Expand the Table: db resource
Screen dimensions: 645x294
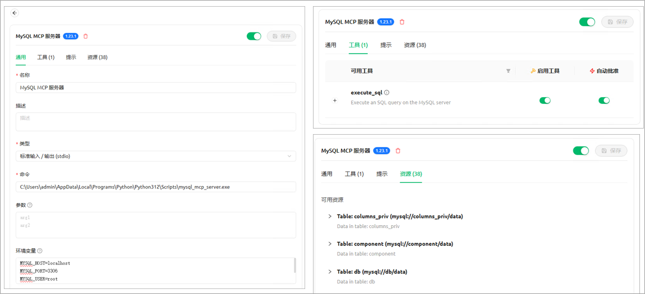pos(329,272)
